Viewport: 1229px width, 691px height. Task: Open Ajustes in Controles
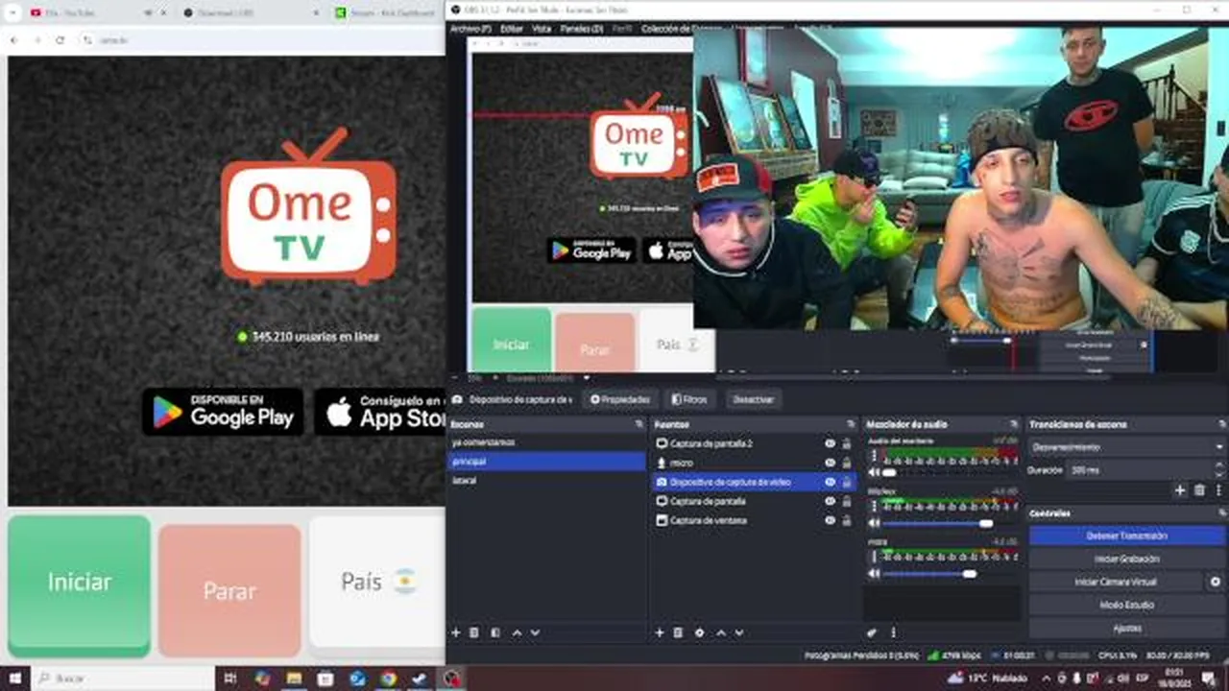[1127, 628]
